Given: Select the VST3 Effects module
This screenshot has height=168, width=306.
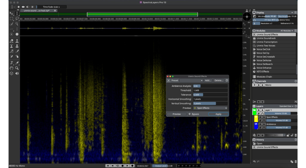Looking at the screenshot, I should (x=274, y=71).
